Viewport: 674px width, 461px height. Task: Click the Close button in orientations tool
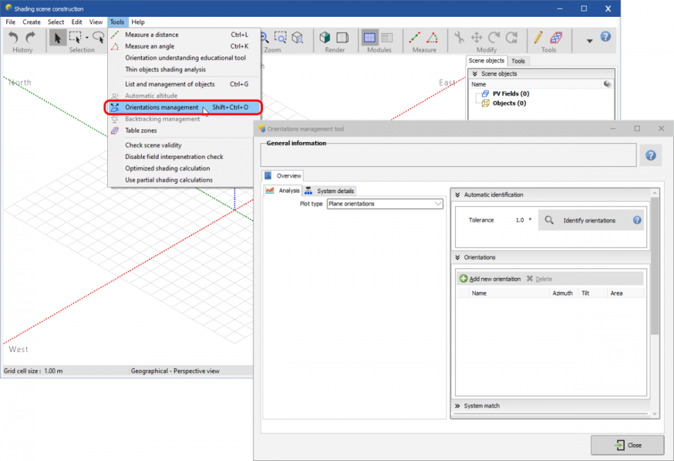(627, 445)
